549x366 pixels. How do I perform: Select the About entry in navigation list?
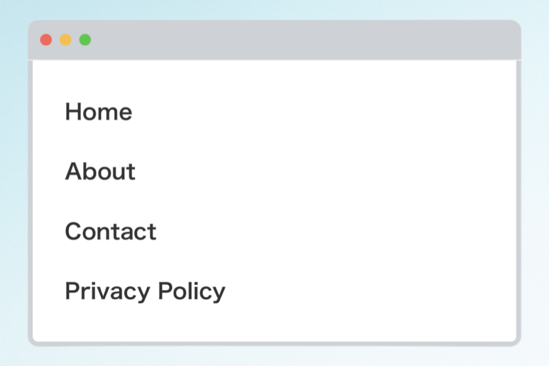point(100,171)
